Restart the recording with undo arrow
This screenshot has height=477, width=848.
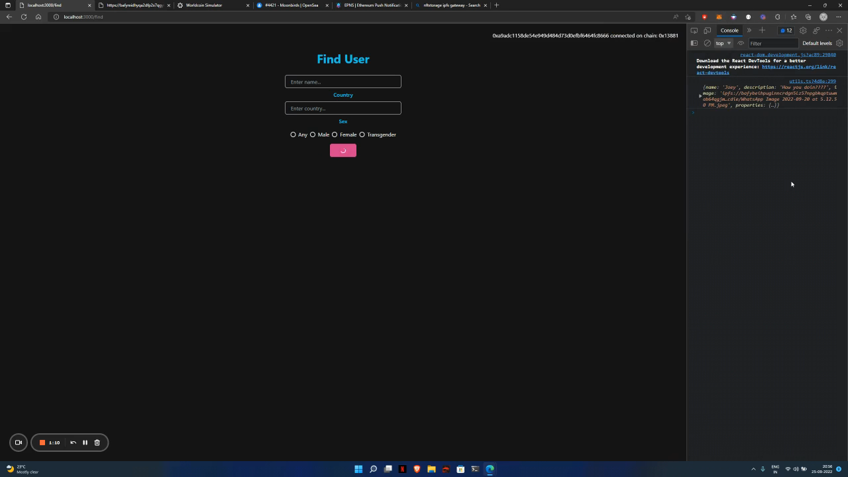coord(73,443)
